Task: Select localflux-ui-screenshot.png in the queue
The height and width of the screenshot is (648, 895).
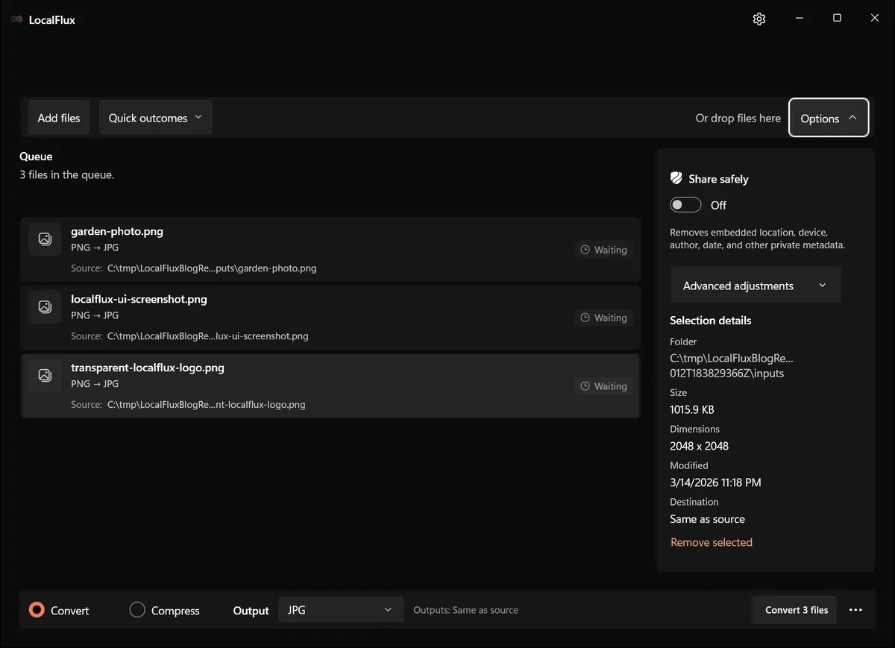Action: coord(330,318)
